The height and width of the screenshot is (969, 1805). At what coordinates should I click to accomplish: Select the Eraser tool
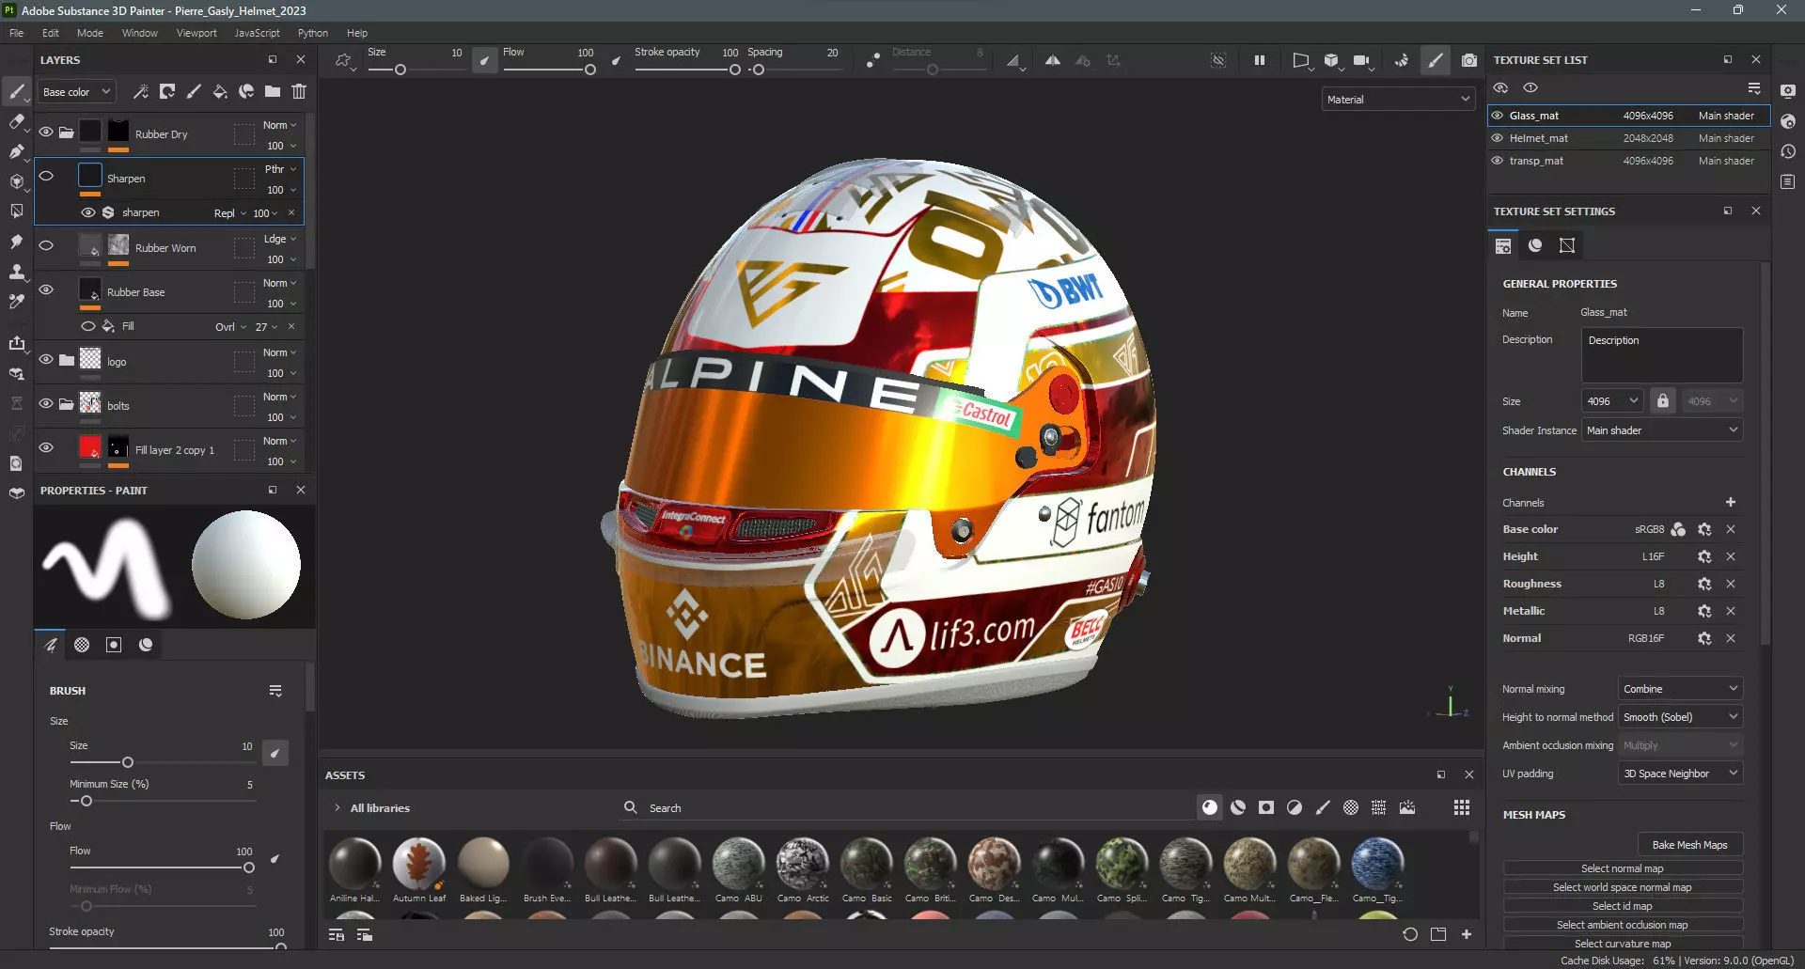(16, 121)
